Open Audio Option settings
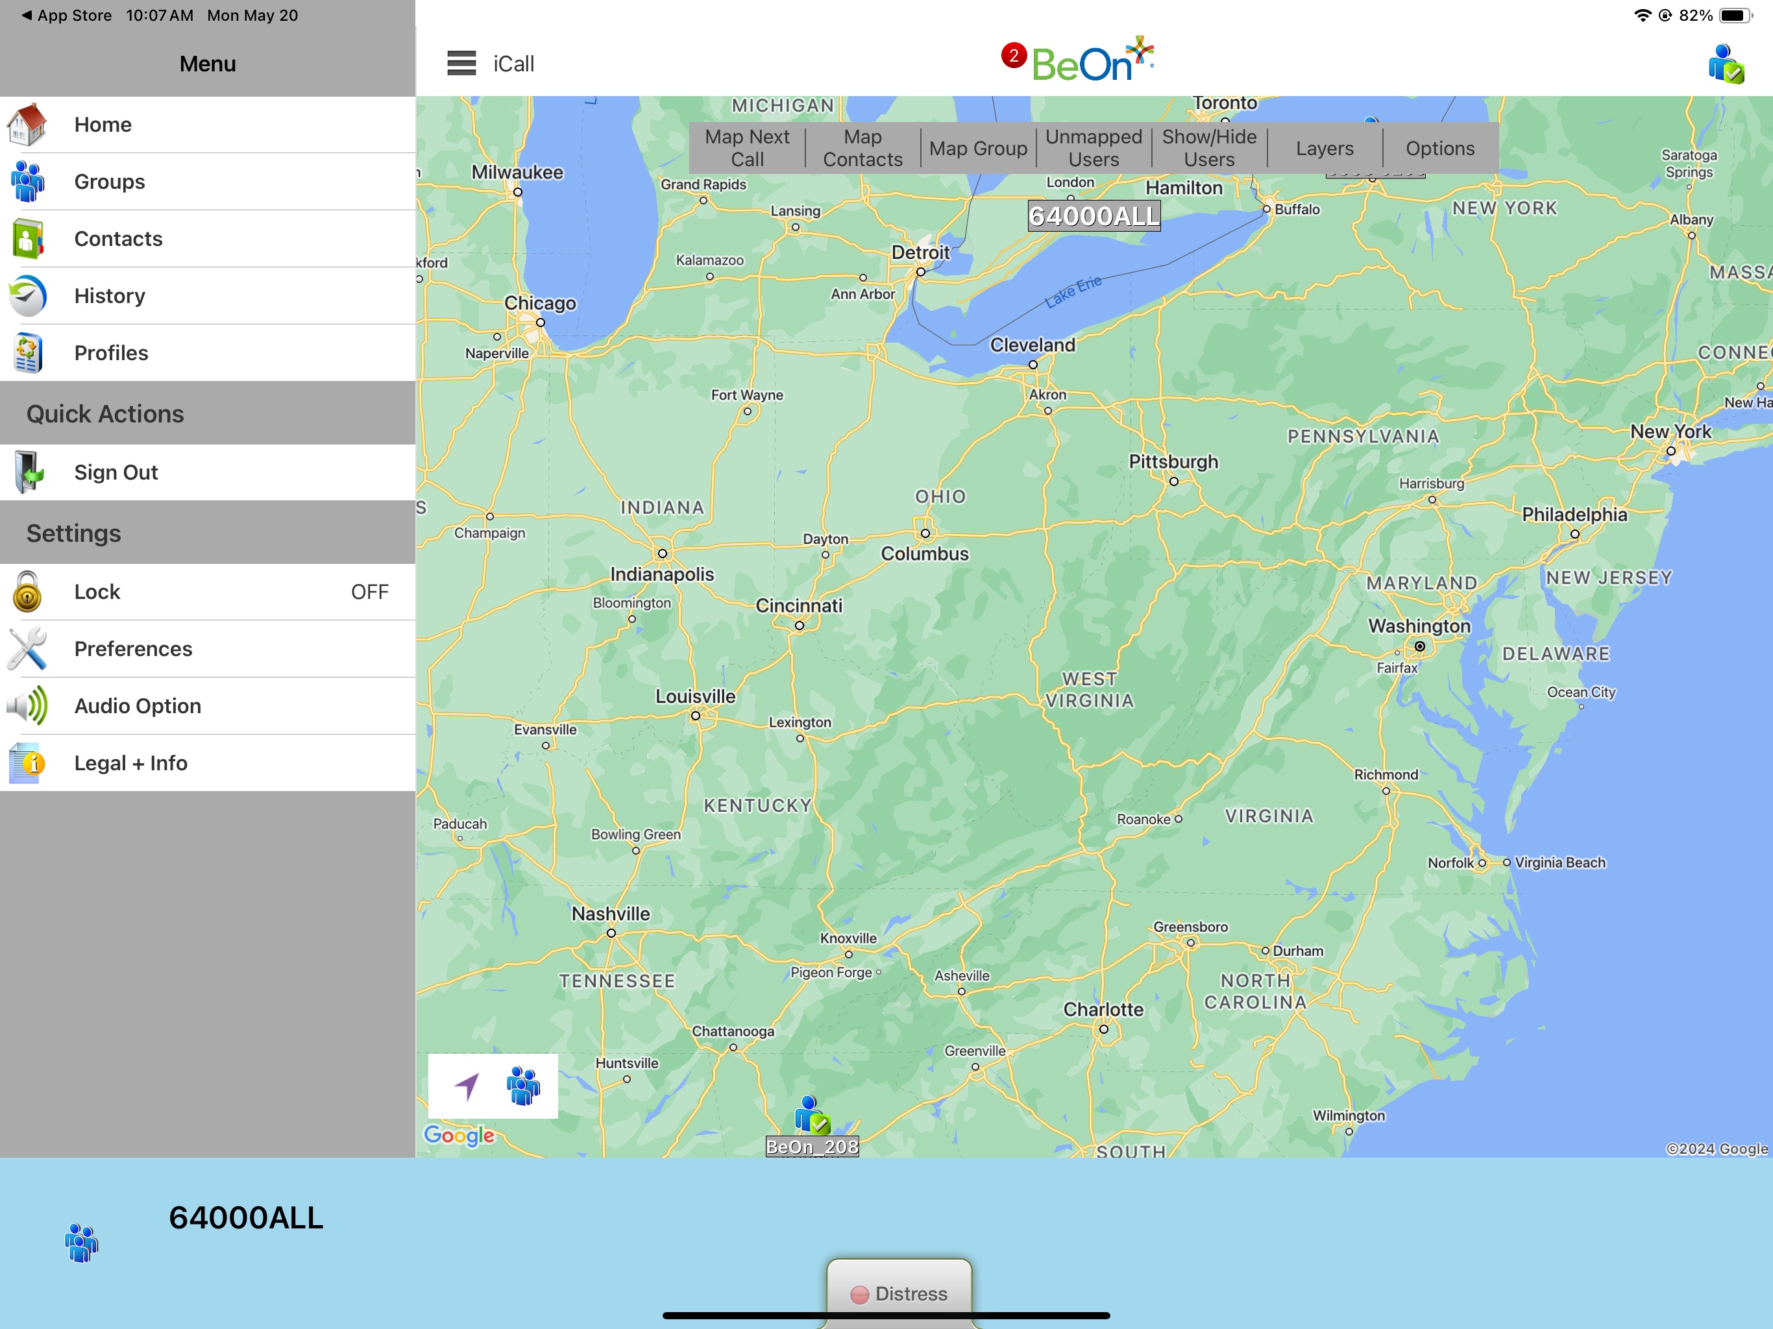The height and width of the screenshot is (1329, 1773). [208, 705]
